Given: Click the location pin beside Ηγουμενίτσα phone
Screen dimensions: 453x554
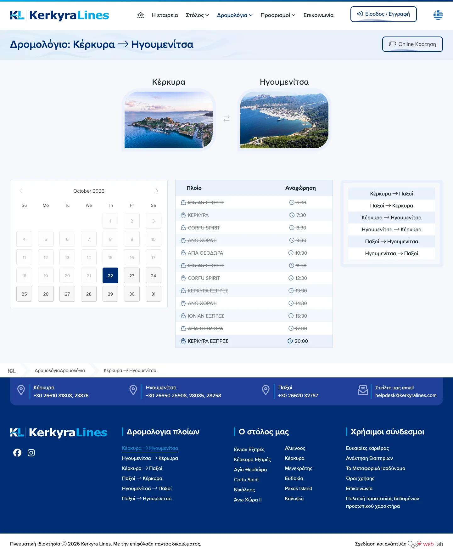Looking at the screenshot, I should 133,390.
